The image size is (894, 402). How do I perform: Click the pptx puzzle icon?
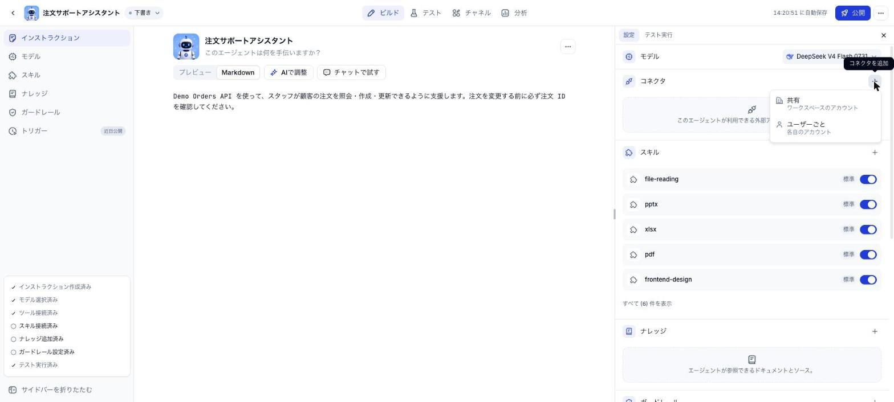(633, 204)
